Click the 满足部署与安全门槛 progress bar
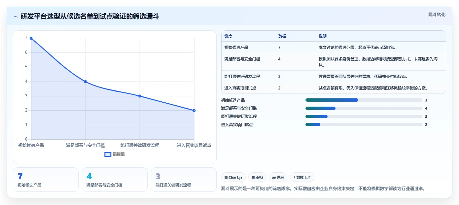Viewport: 459px width, 205px height. (364, 108)
